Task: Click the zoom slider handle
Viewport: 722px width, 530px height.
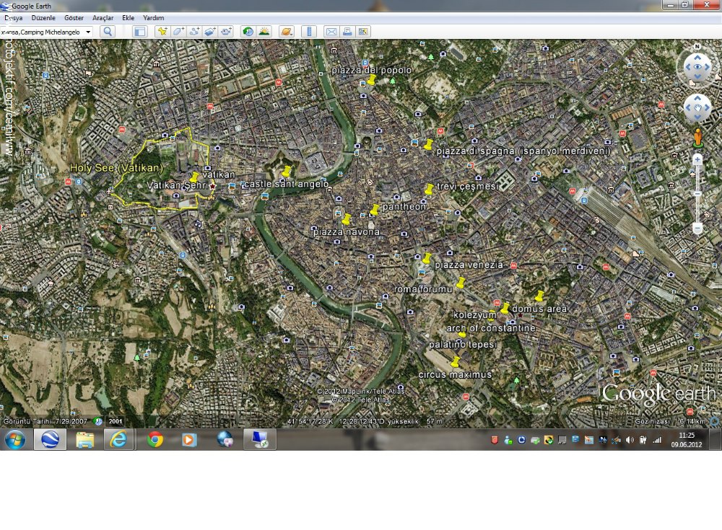Action: pos(697,194)
